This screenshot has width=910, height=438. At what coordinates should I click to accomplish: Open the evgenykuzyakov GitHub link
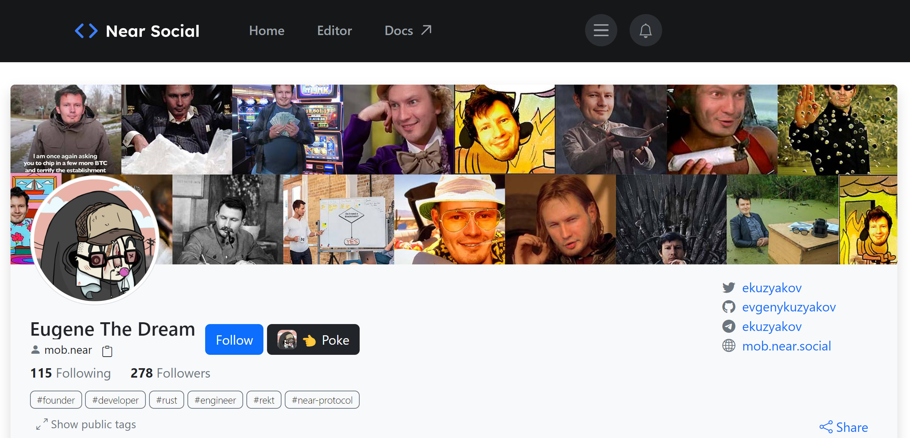(x=789, y=307)
